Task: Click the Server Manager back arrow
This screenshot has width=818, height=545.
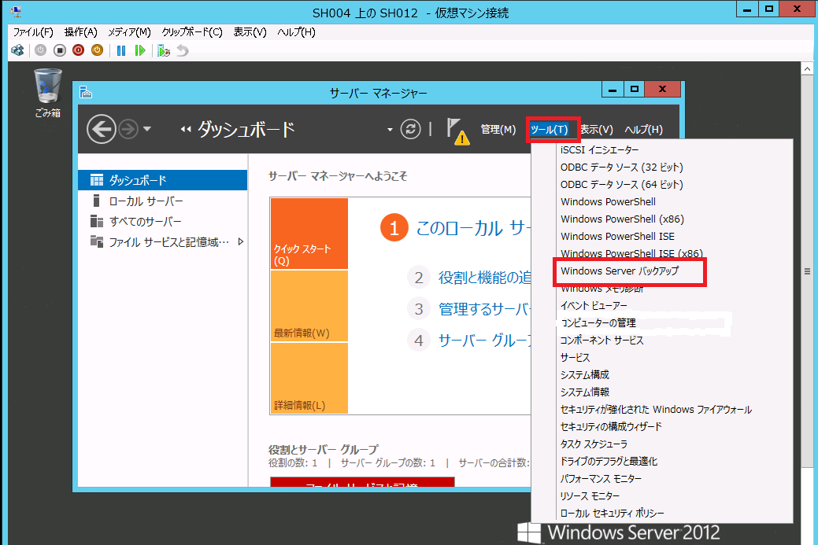Action: 102,129
